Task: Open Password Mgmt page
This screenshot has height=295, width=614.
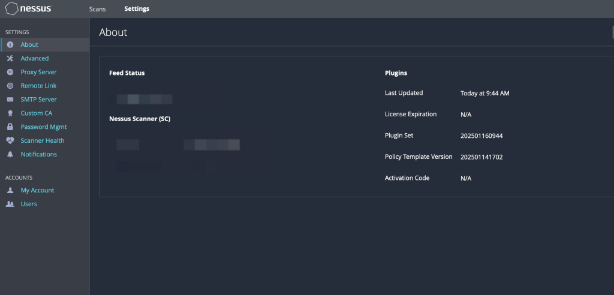Action: pyautogui.click(x=43, y=127)
